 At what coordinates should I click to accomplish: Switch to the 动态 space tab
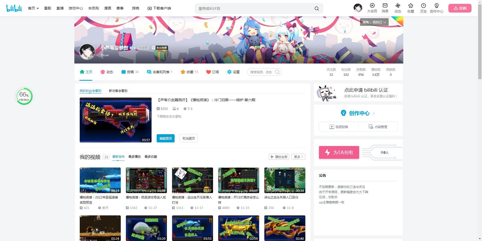click(107, 72)
